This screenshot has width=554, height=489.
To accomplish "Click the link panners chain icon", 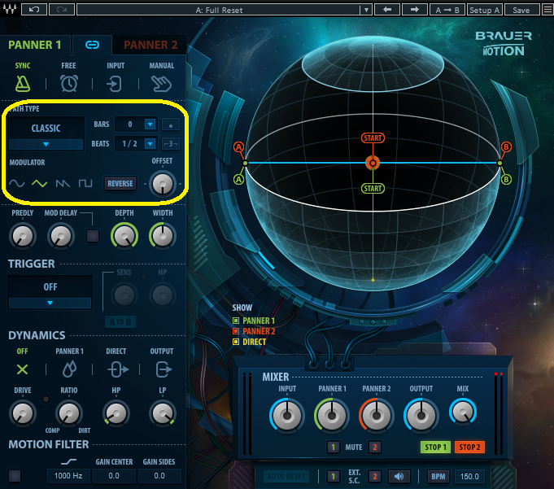I will pos(93,45).
